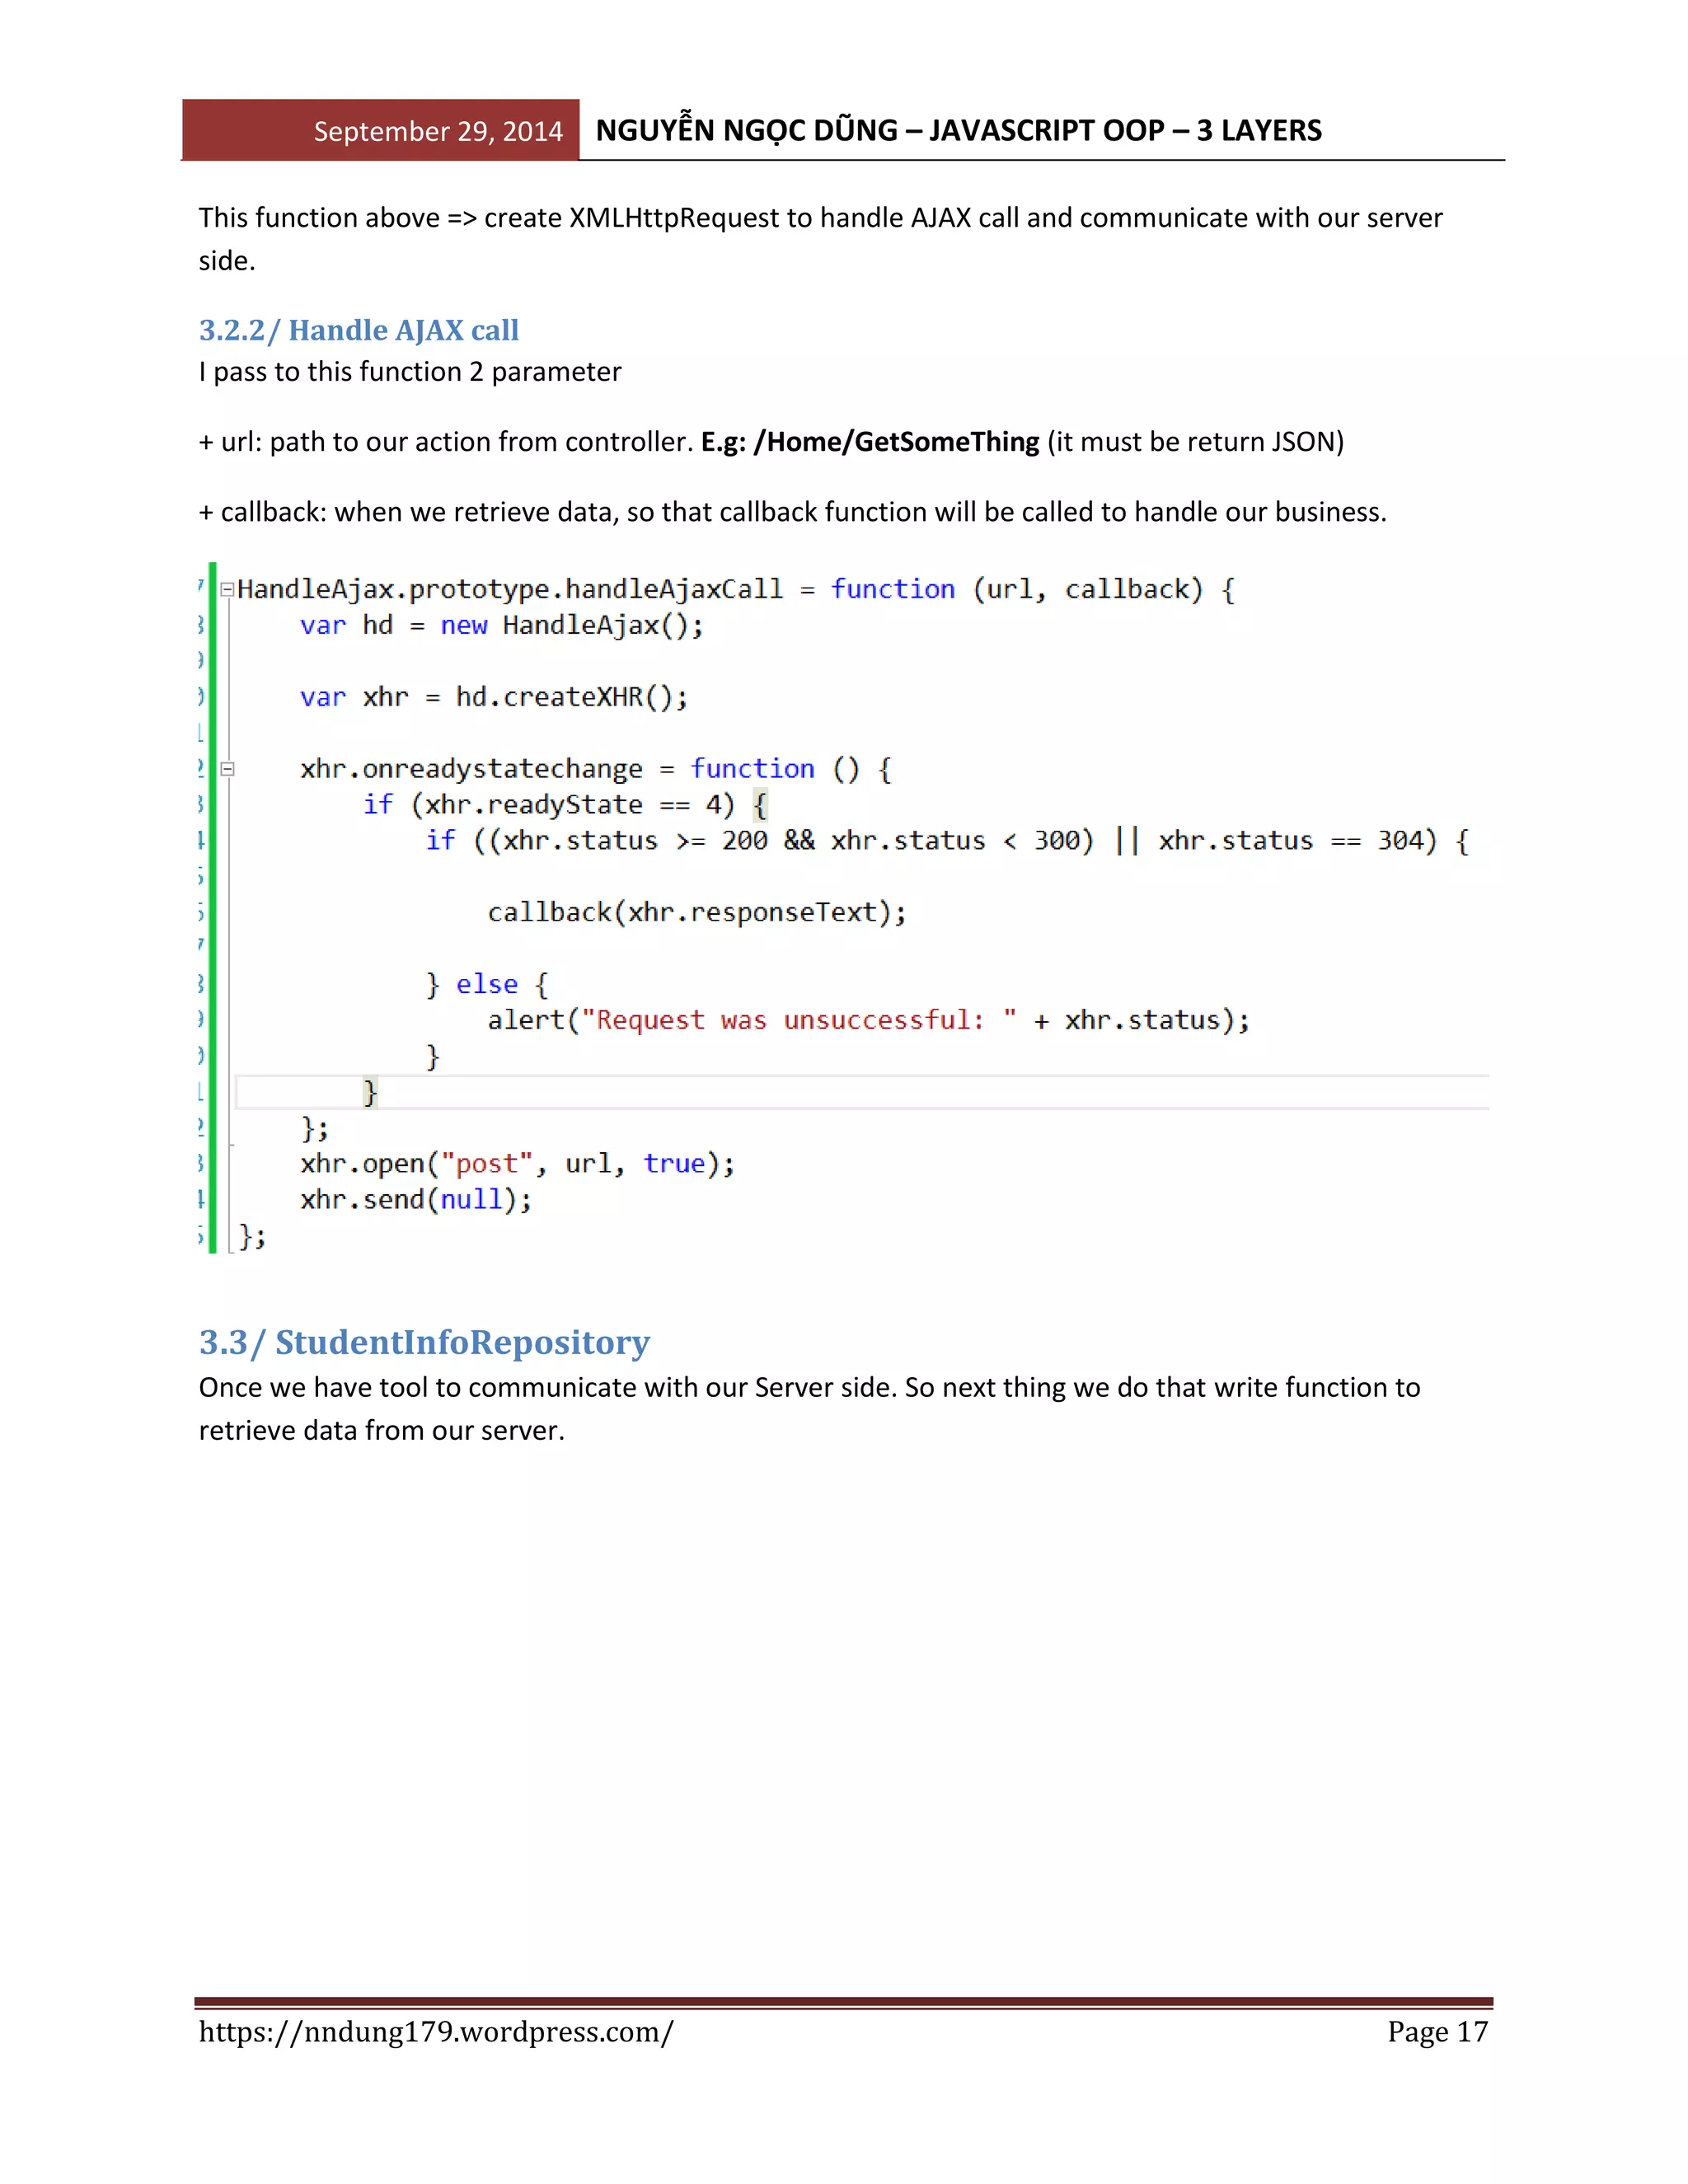Click the 'new' keyword before HandleAjax()
Image resolution: width=1688 pixels, height=2184 pixels.
pos(464,625)
